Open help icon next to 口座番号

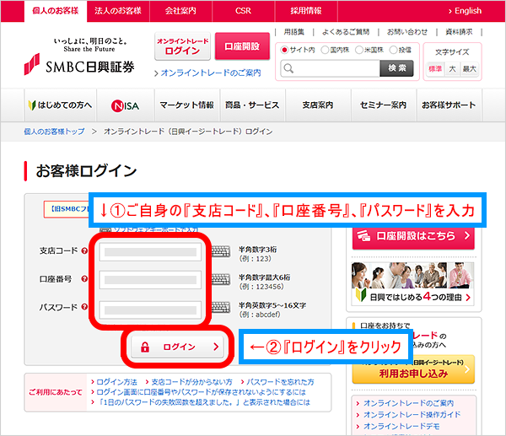(84, 279)
